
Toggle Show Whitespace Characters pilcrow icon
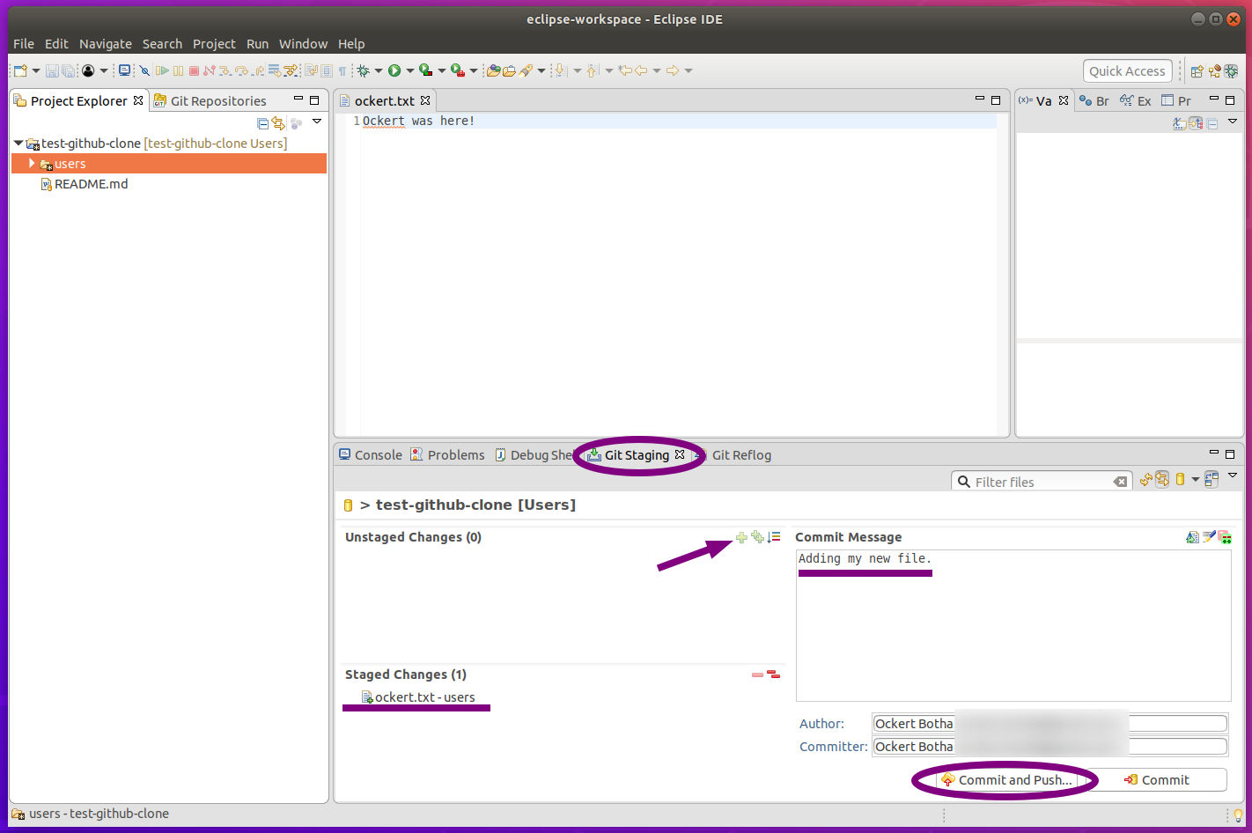[x=342, y=70]
